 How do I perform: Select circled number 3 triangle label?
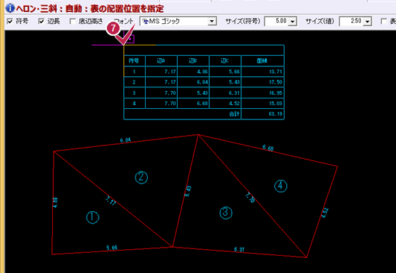coord(226,213)
